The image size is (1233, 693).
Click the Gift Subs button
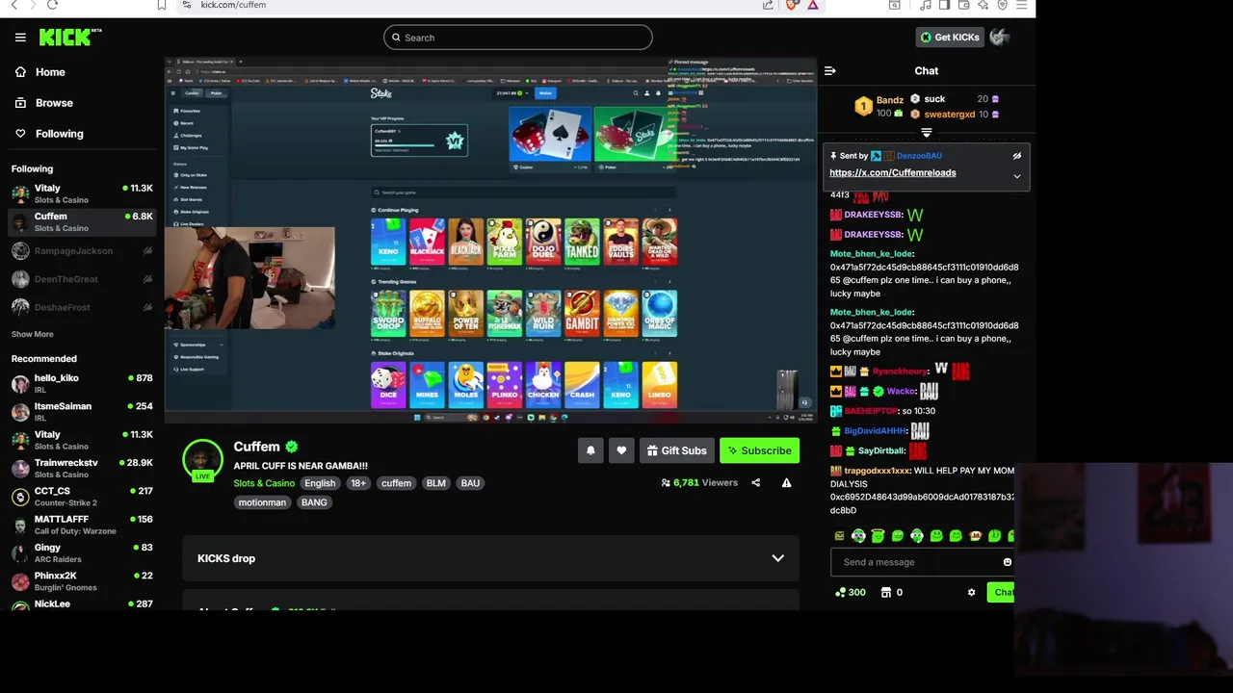(677, 450)
